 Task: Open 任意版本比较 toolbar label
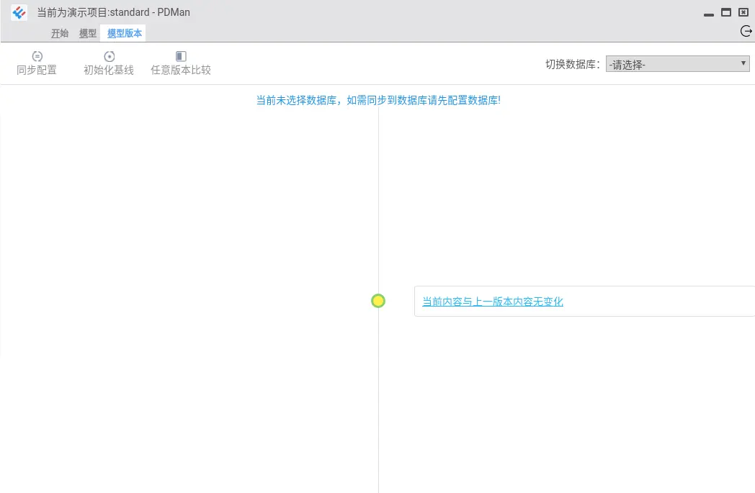click(x=181, y=71)
